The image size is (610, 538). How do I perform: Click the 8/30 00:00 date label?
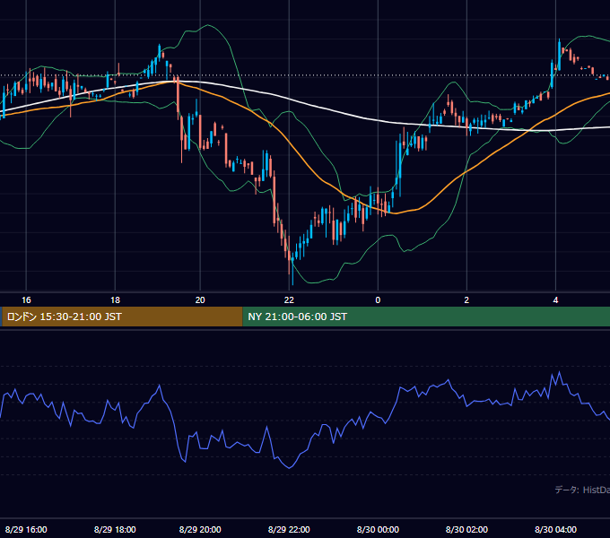(378, 529)
